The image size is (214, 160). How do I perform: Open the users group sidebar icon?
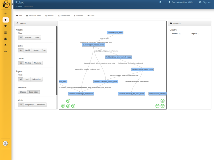click(x=6, y=26)
